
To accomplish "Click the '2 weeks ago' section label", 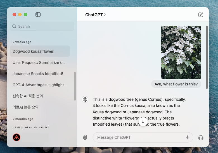I will coord(22,42).
